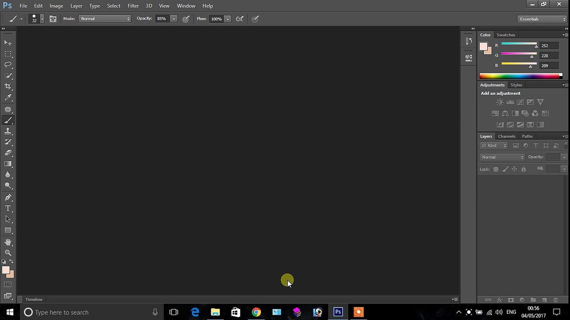This screenshot has width=570, height=320.
Task: Select the Dodge tool
Action: [x=8, y=186]
